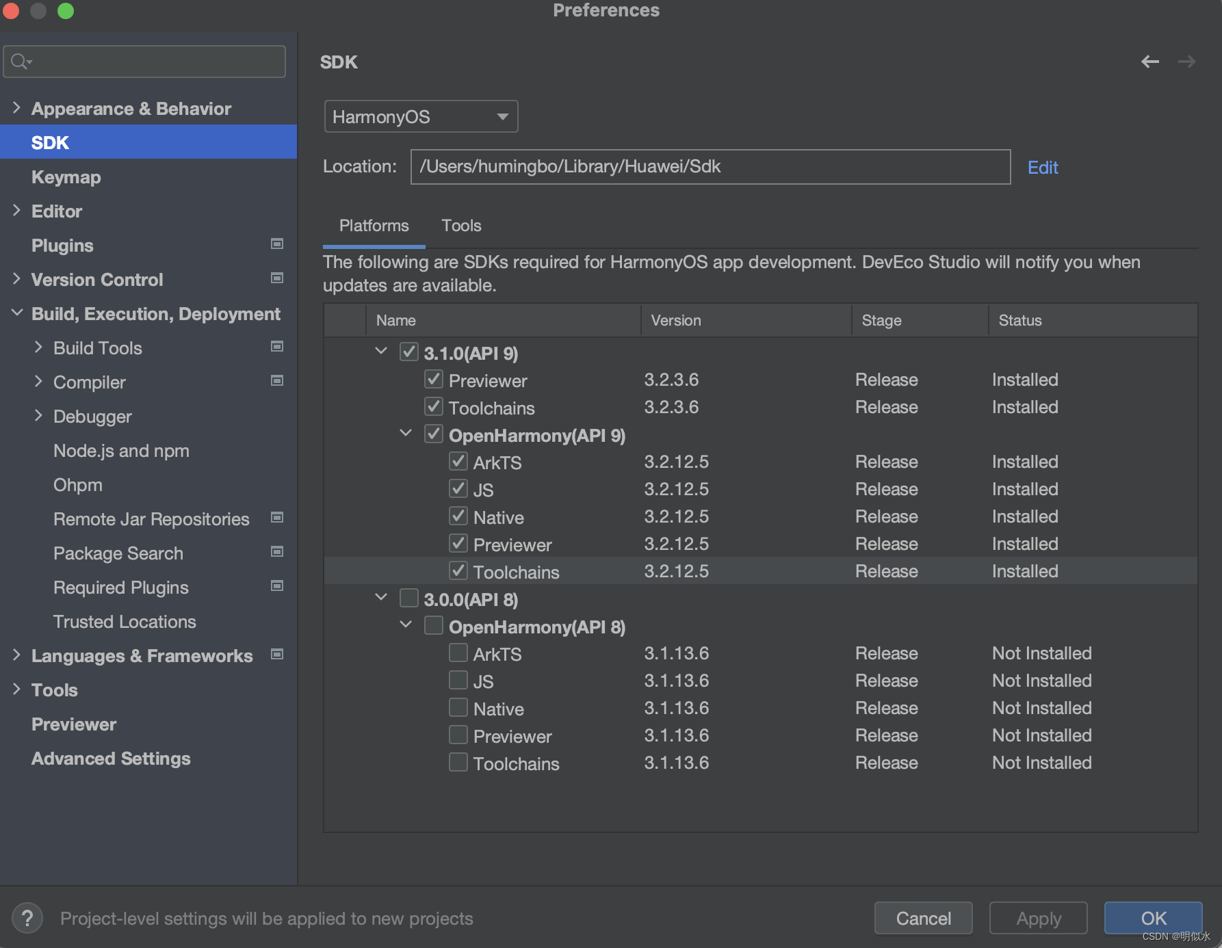Uncheck OpenHarmony(API 9) checkbox
The image size is (1222, 948).
[x=434, y=434]
